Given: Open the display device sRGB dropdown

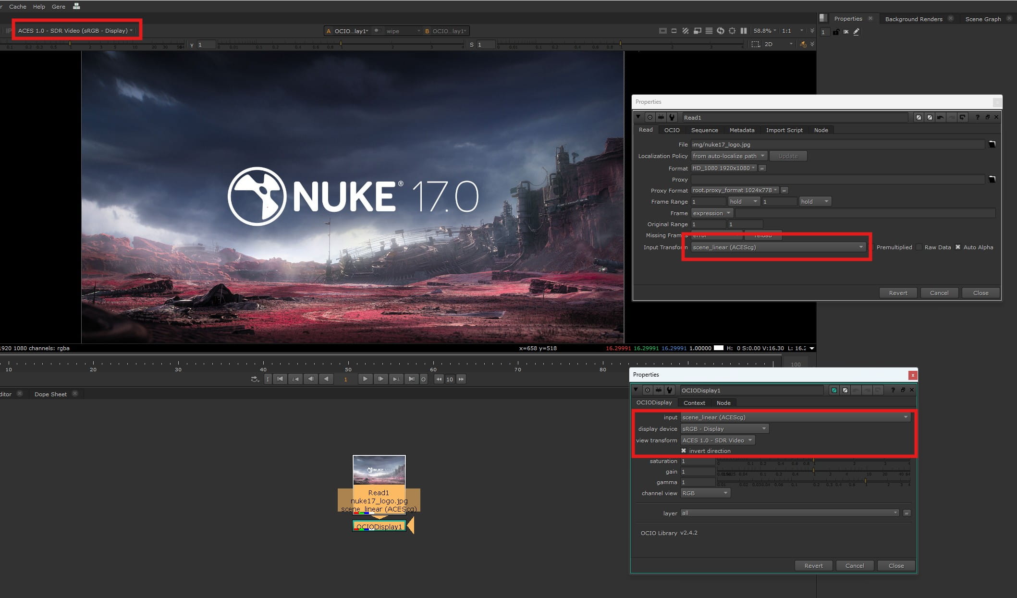Looking at the screenshot, I should 724,428.
